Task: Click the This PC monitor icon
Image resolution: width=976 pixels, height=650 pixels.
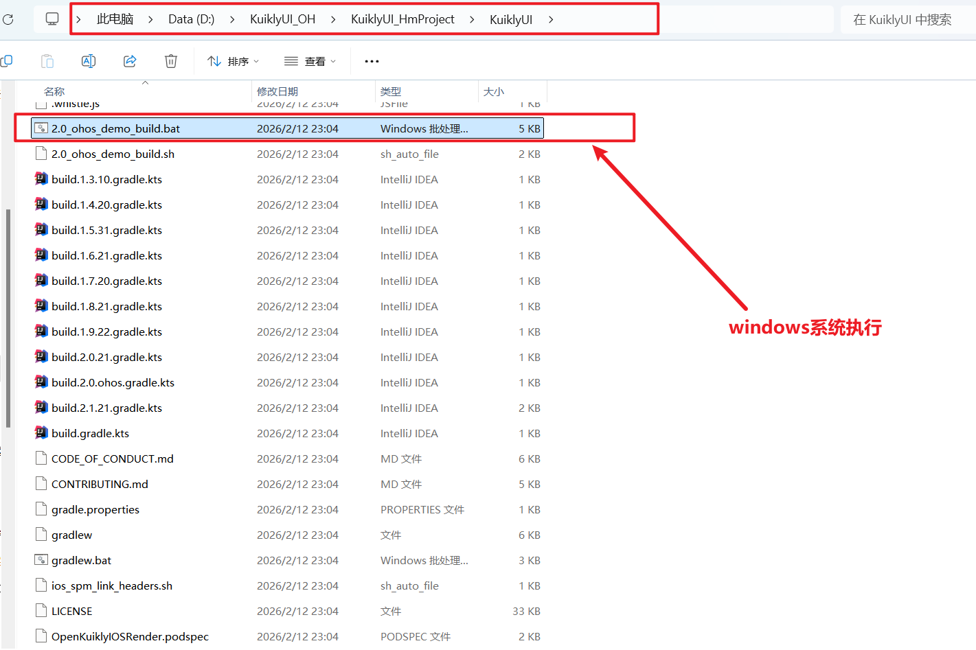Action: click(52, 19)
